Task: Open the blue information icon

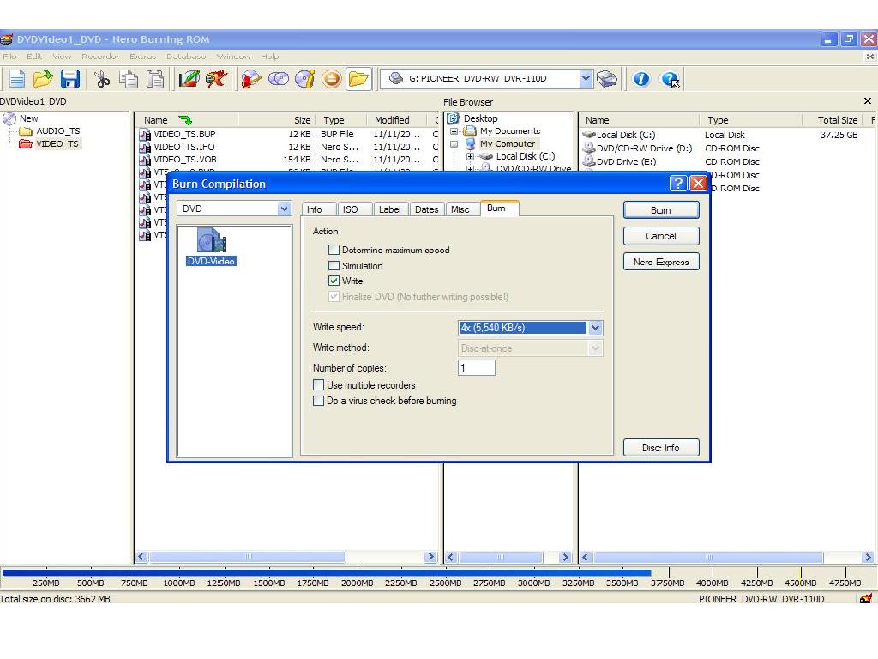Action: [641, 79]
